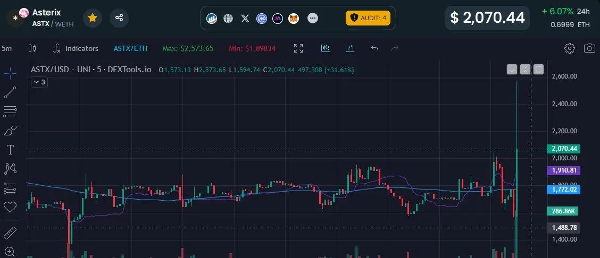Select the brush drawing tool

(x=10, y=131)
